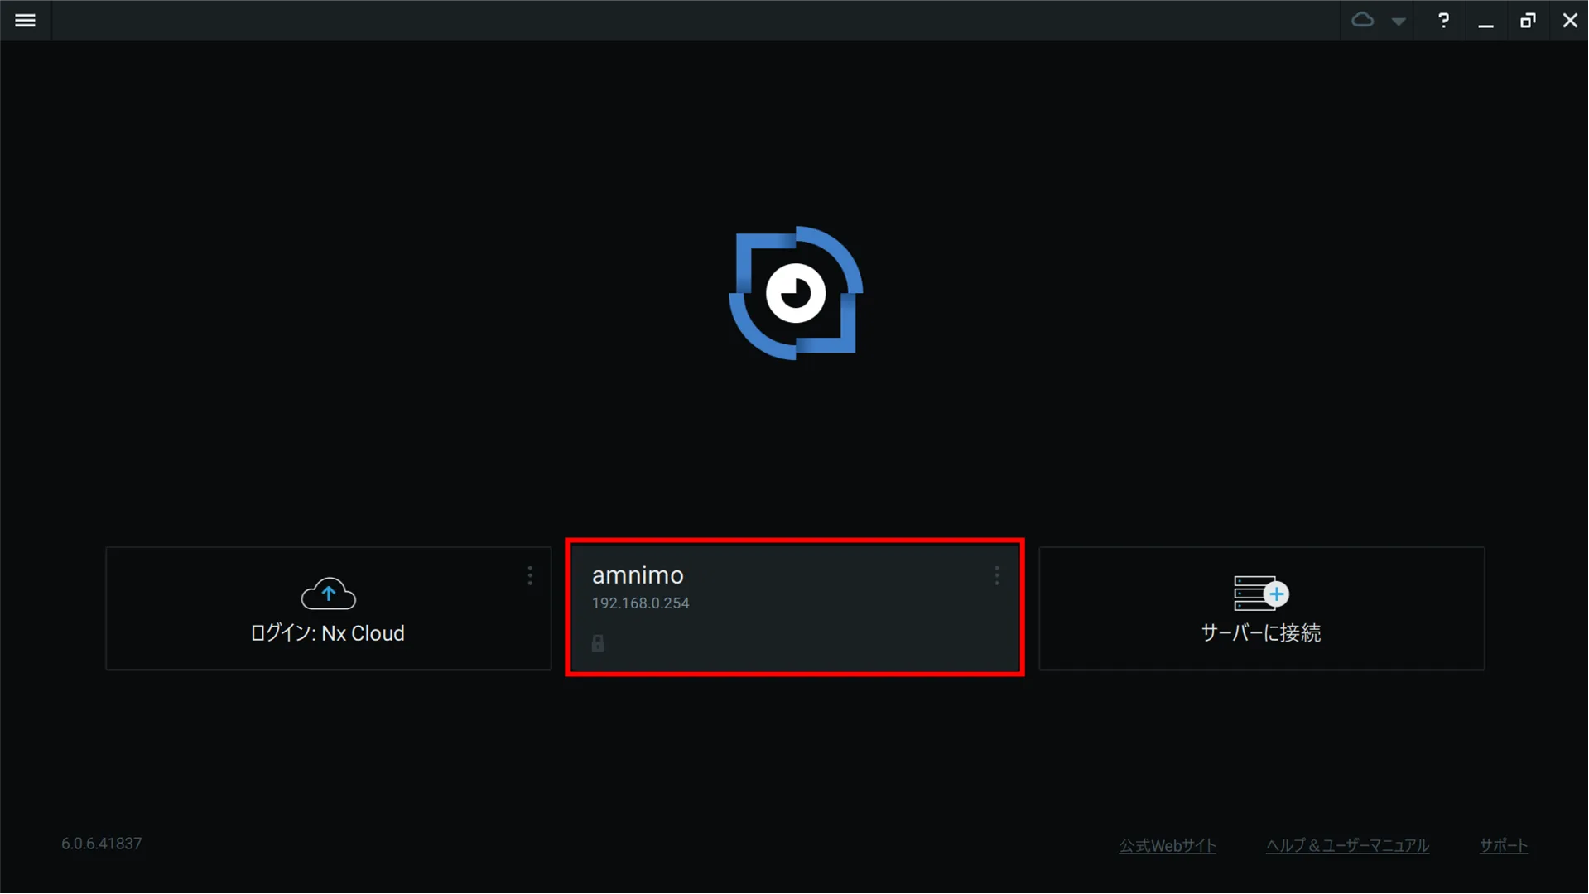Click the version number 6.0.6.41837
The image size is (1589, 894).
click(101, 844)
